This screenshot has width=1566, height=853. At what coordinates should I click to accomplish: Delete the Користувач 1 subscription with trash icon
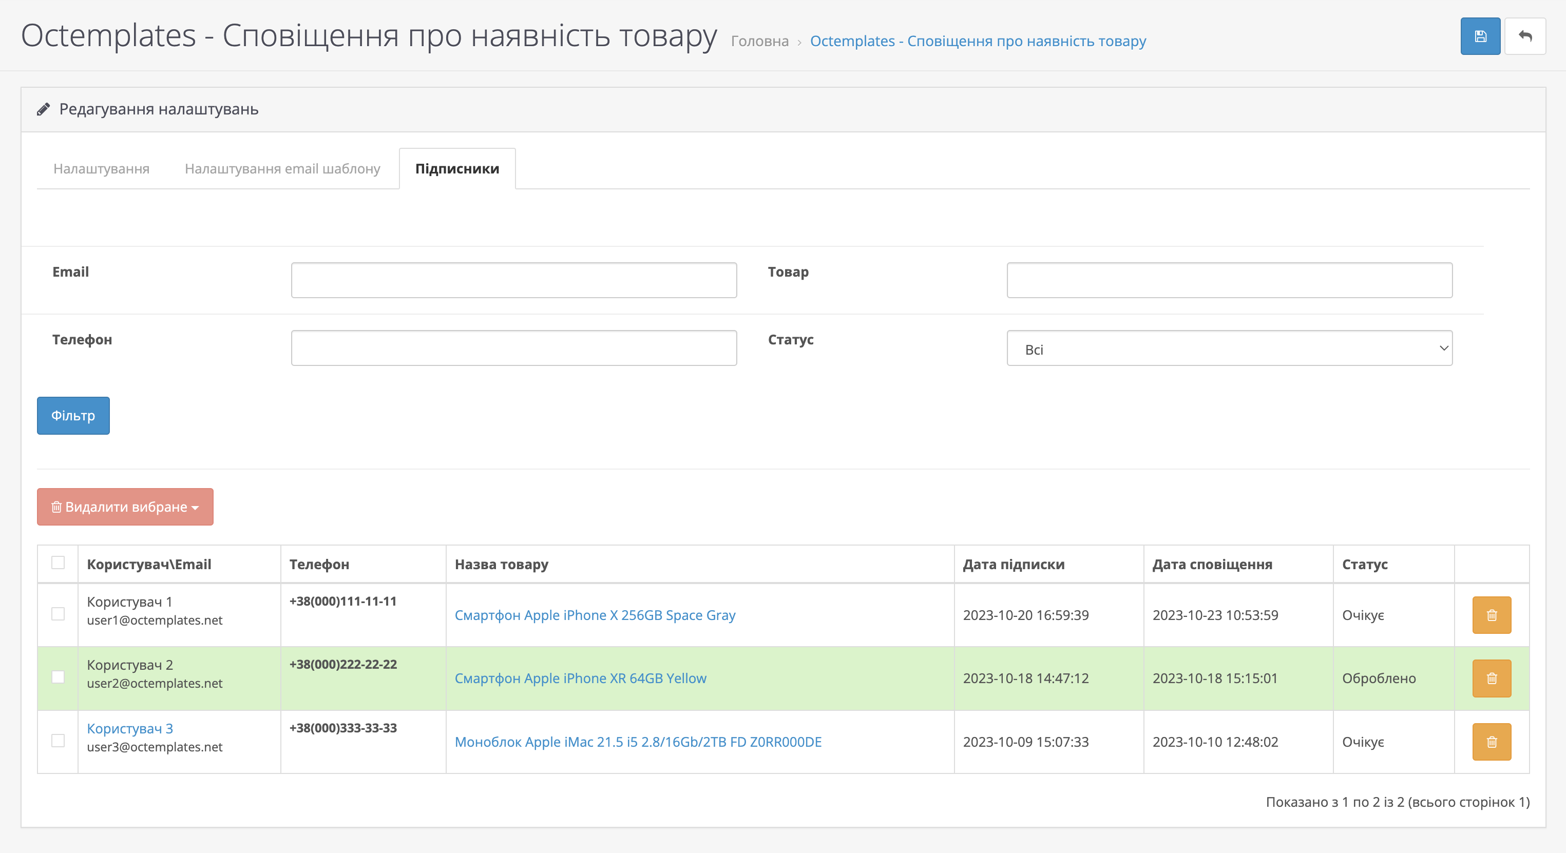[x=1491, y=615]
